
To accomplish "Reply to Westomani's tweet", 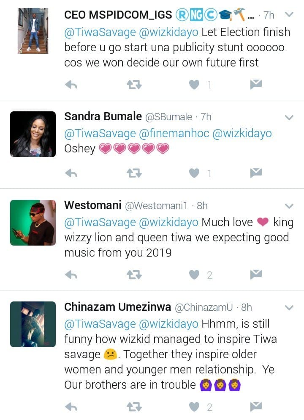I will (x=71, y=275).
